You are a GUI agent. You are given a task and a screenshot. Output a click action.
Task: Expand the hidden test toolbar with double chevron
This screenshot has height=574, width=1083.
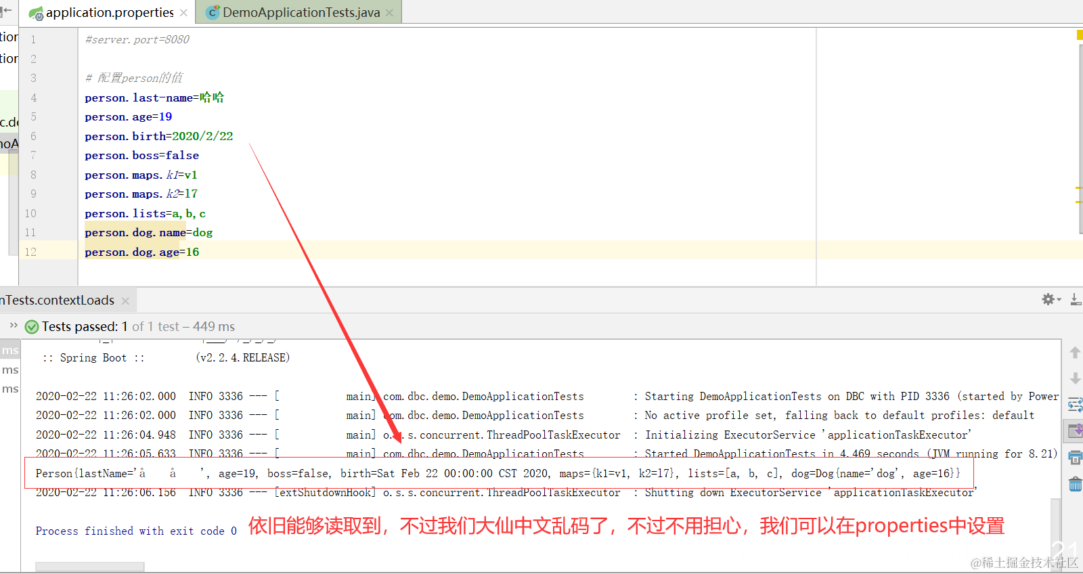point(14,326)
